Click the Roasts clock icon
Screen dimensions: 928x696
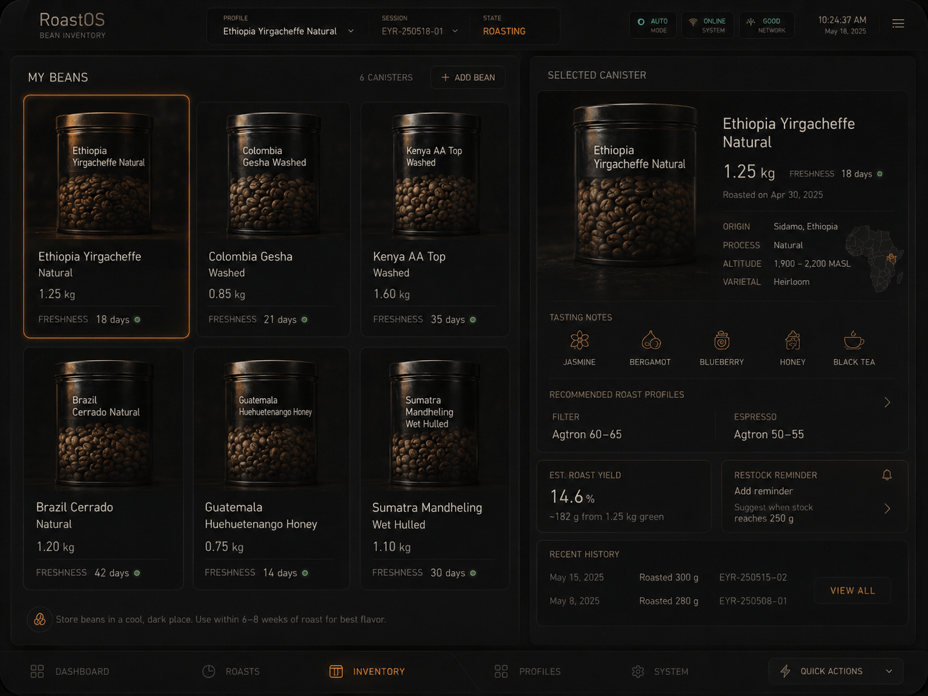(x=209, y=671)
